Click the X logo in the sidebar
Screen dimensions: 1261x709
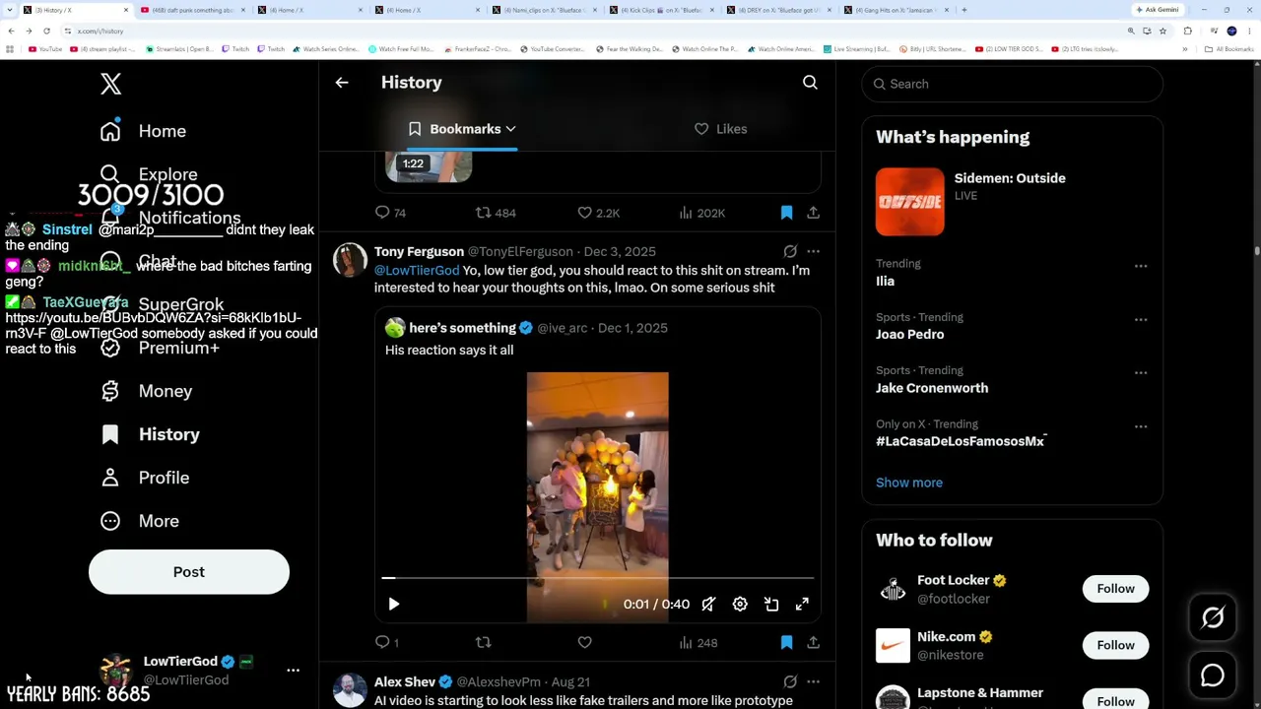pyautogui.click(x=110, y=84)
